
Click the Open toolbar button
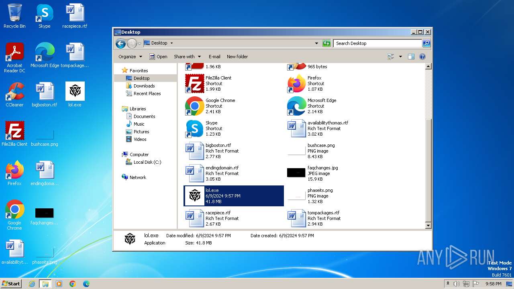pos(158,57)
